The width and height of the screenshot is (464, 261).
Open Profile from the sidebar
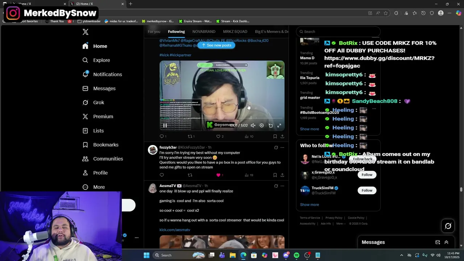coord(95,173)
